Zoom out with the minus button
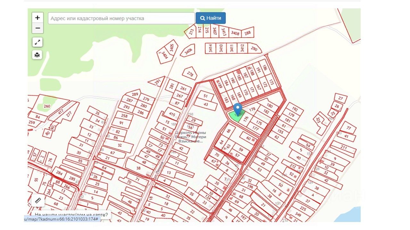This screenshot has height=230, width=410. [x=37, y=28]
